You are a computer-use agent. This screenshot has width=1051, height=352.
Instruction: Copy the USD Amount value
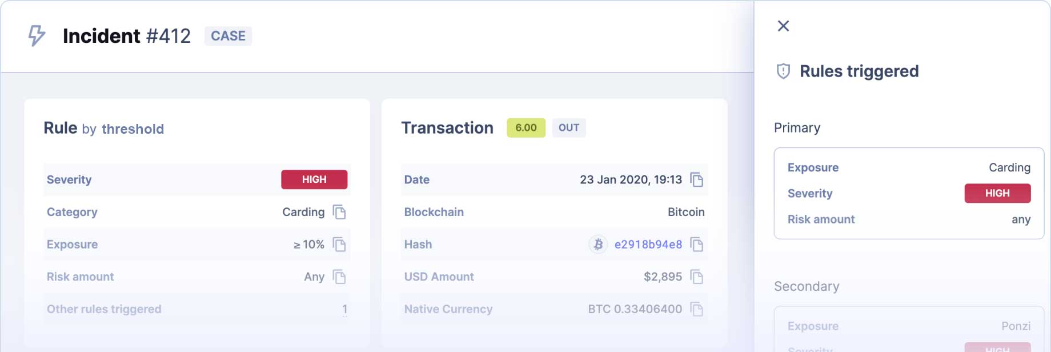coord(696,277)
